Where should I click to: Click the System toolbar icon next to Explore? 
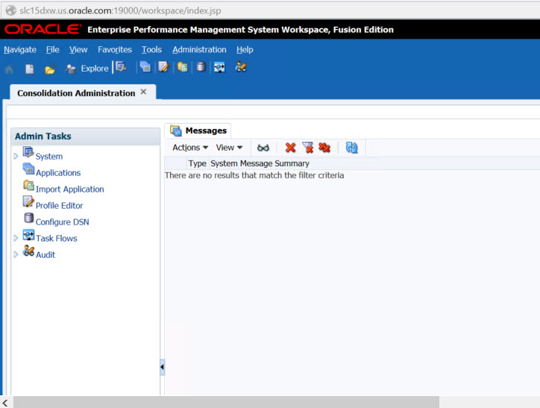coord(121,66)
